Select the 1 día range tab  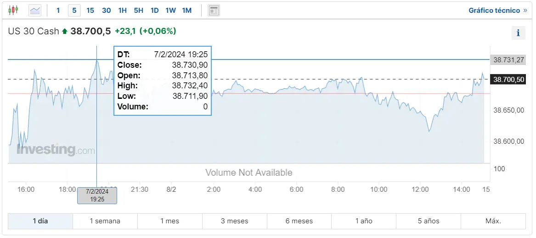click(40, 221)
